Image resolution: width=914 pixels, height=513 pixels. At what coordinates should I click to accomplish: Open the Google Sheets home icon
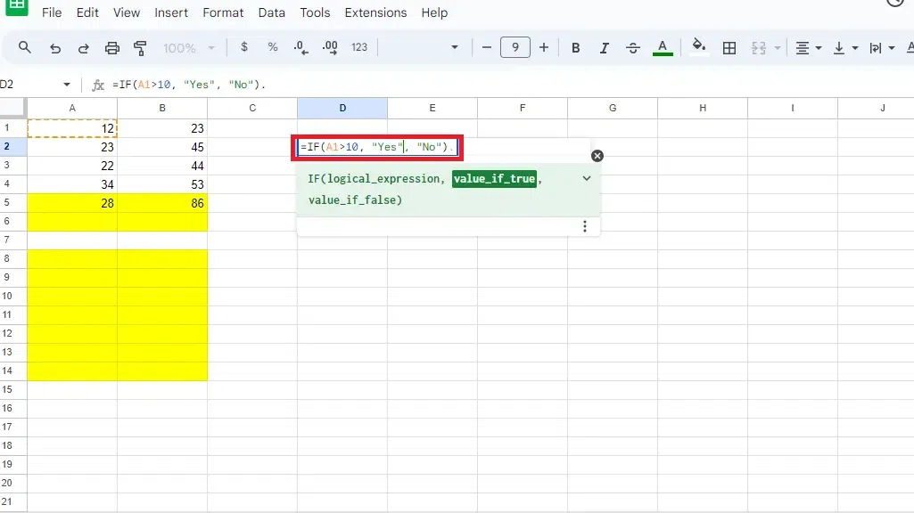tap(17, 7)
